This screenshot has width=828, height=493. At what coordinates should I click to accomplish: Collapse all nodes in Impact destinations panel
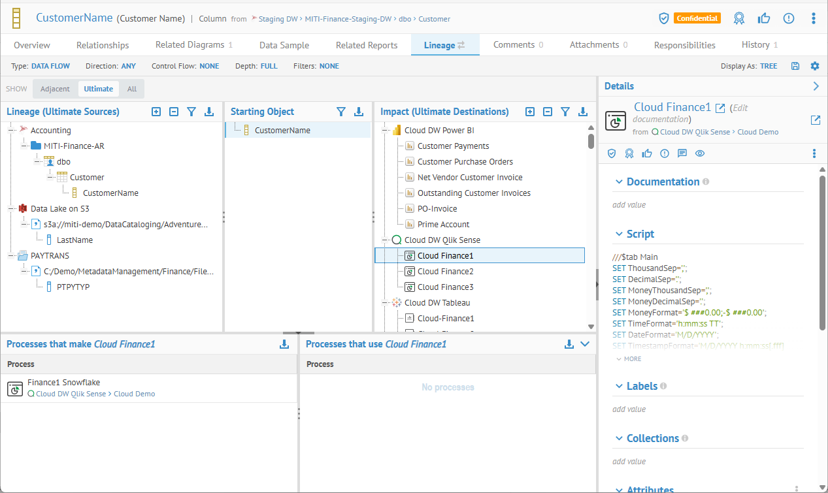point(548,112)
